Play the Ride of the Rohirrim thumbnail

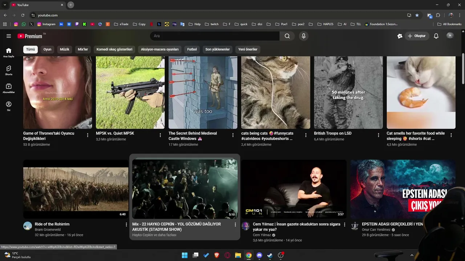pos(76,189)
